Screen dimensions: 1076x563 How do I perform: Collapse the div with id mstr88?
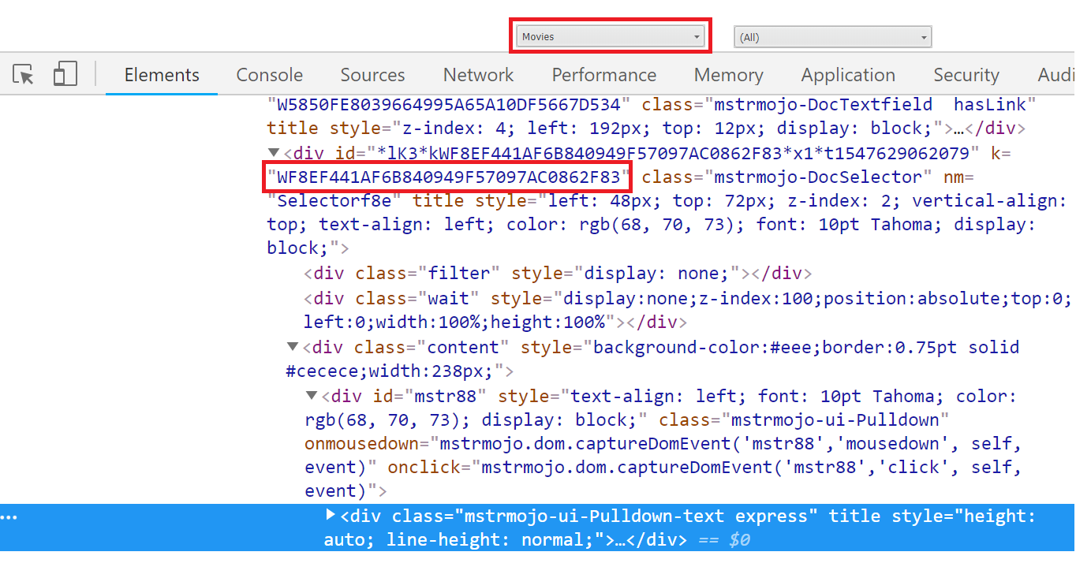click(311, 395)
